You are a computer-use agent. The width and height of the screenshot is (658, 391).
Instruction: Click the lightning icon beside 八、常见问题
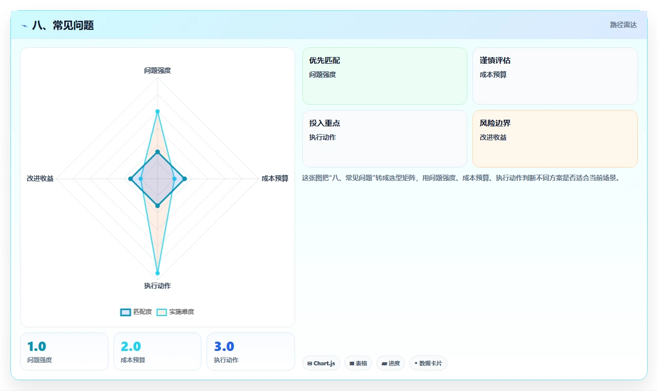[x=24, y=25]
